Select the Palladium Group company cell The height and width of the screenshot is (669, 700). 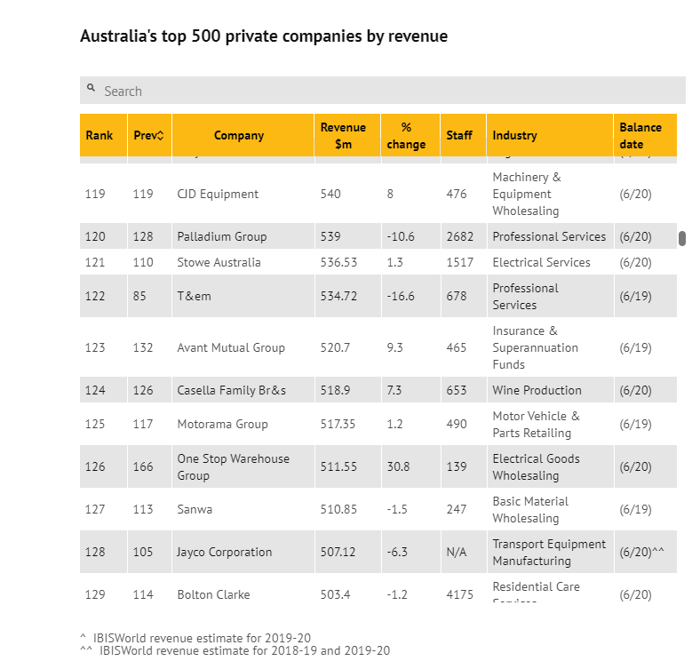(x=222, y=236)
